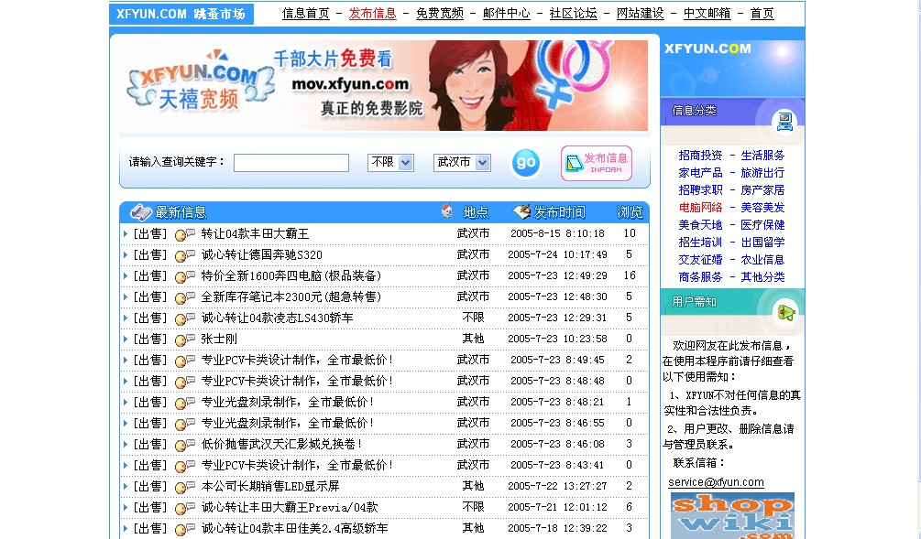Open 家电产品 category
The height and width of the screenshot is (539, 921).
point(700,173)
